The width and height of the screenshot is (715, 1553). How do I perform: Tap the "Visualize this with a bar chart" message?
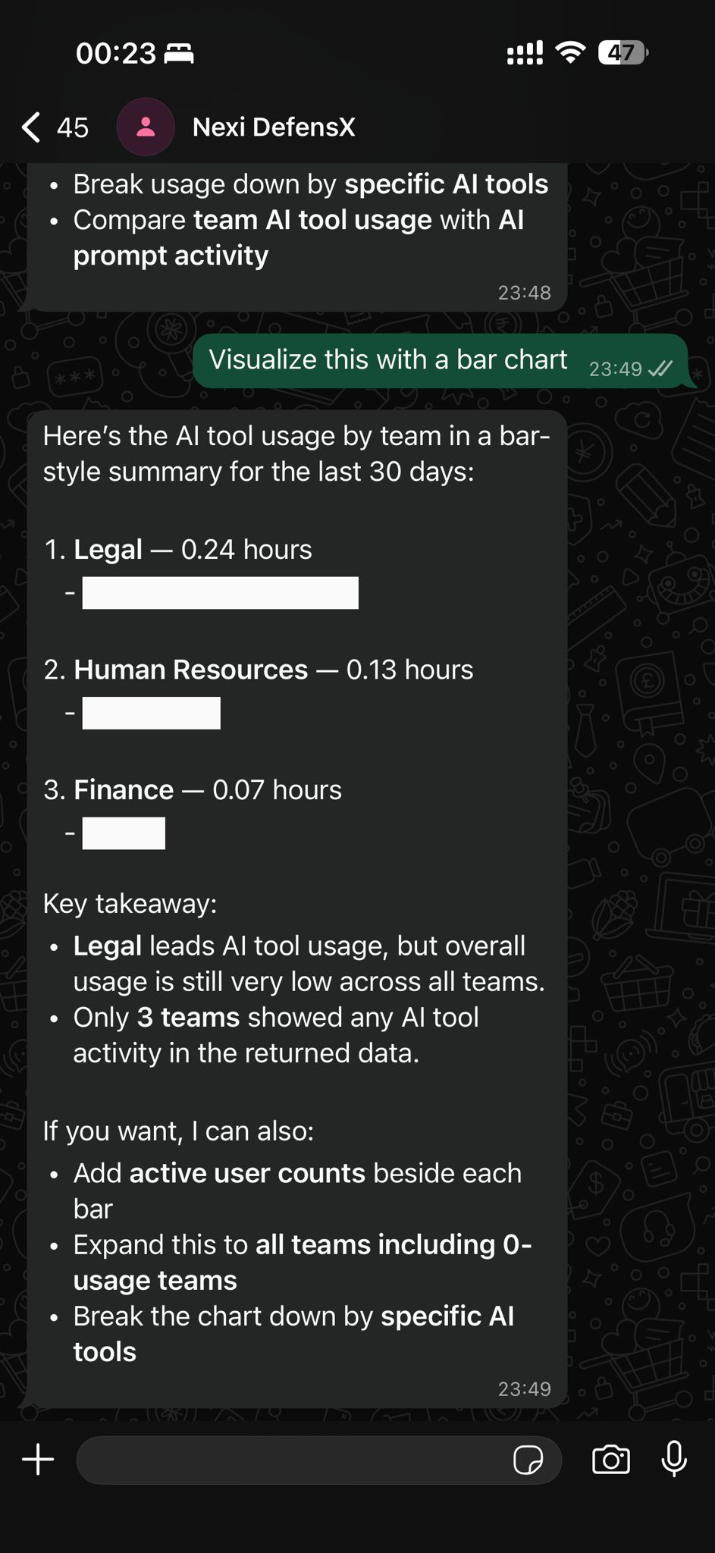(387, 359)
